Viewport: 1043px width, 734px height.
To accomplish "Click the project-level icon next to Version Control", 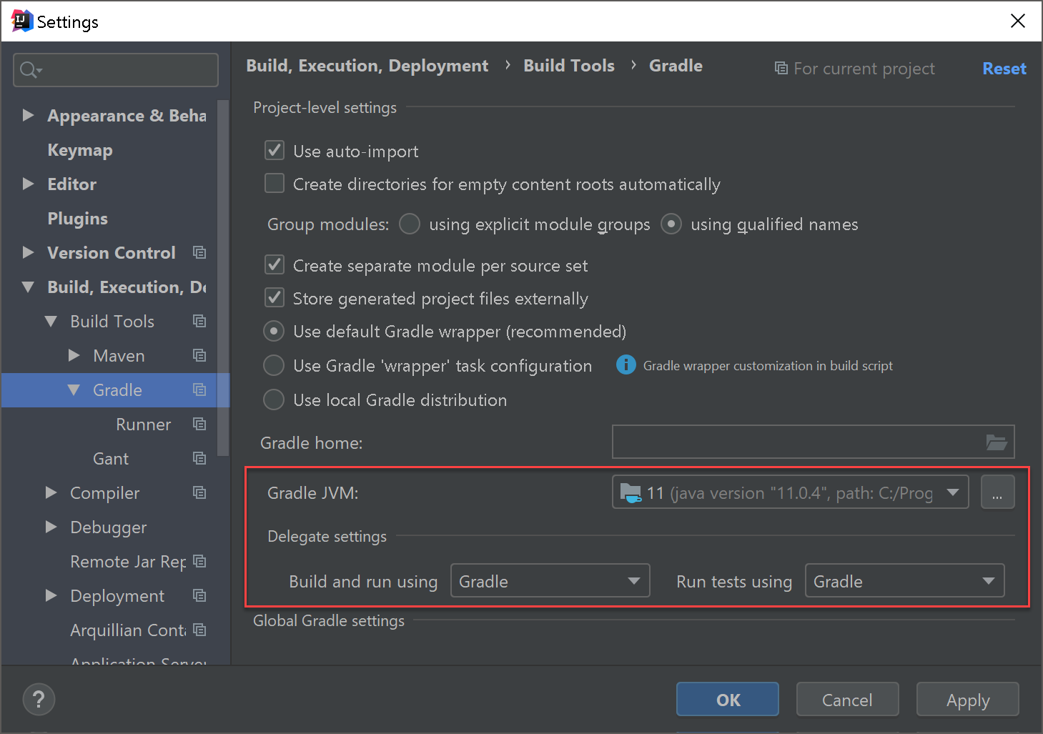I will (x=199, y=252).
